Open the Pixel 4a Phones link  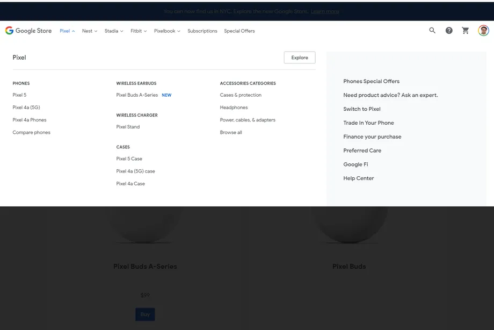click(x=30, y=120)
